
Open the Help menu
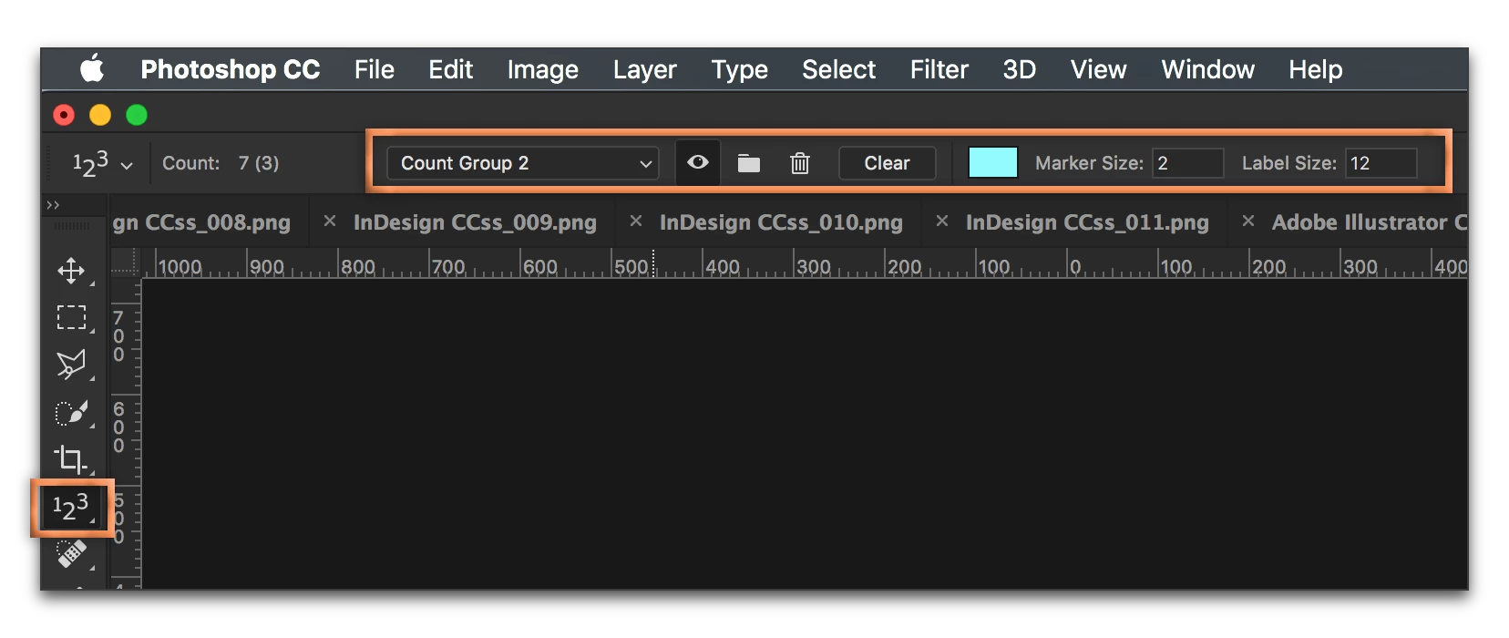point(1316,70)
